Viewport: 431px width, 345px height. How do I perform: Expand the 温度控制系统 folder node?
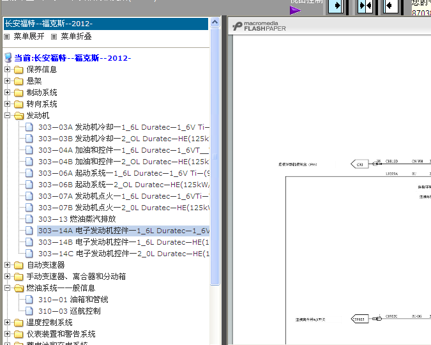8,323
